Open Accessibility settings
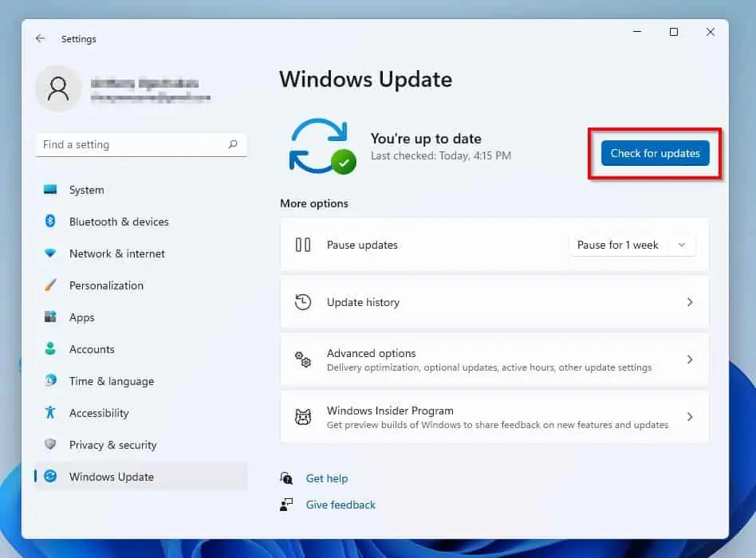This screenshot has width=756, height=558. [141, 413]
